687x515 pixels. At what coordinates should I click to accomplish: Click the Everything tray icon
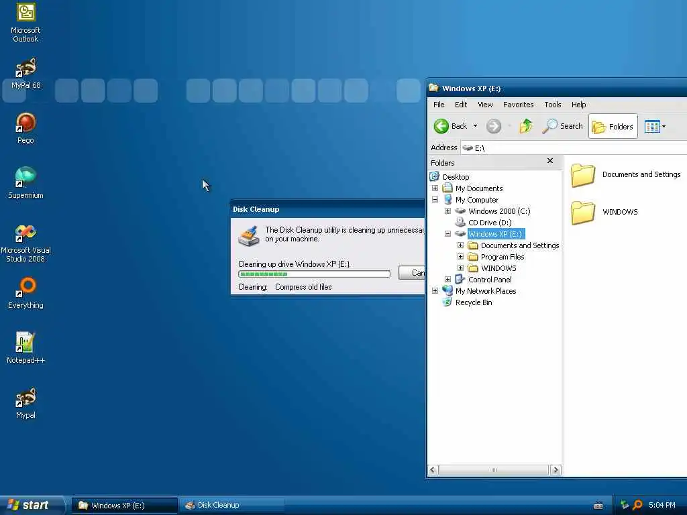click(637, 506)
